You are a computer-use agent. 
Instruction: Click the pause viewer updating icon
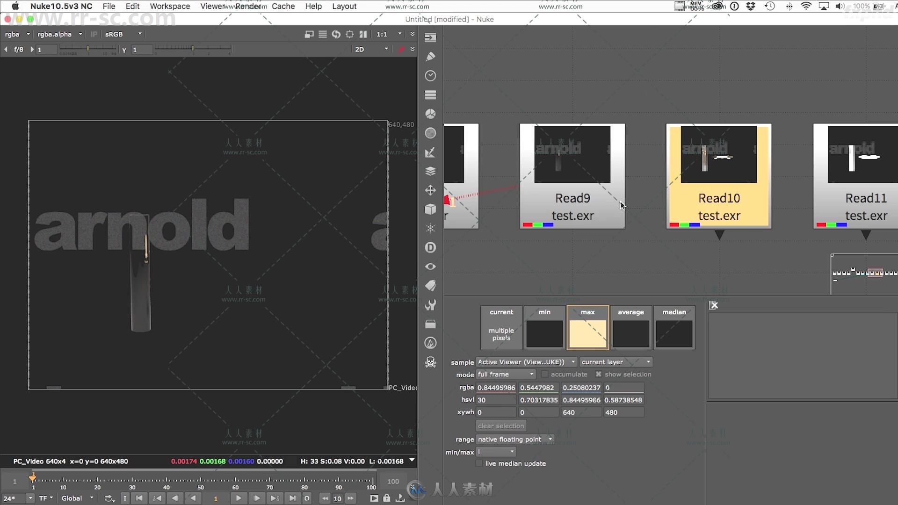[x=363, y=34]
